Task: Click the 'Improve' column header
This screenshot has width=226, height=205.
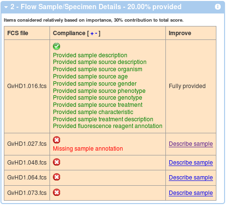Action: coord(180,33)
